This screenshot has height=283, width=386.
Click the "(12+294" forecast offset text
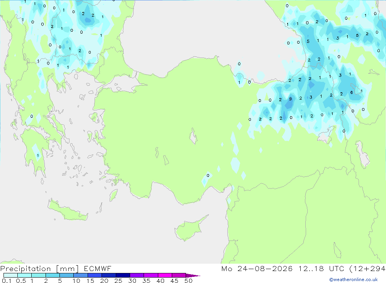tap(367, 269)
